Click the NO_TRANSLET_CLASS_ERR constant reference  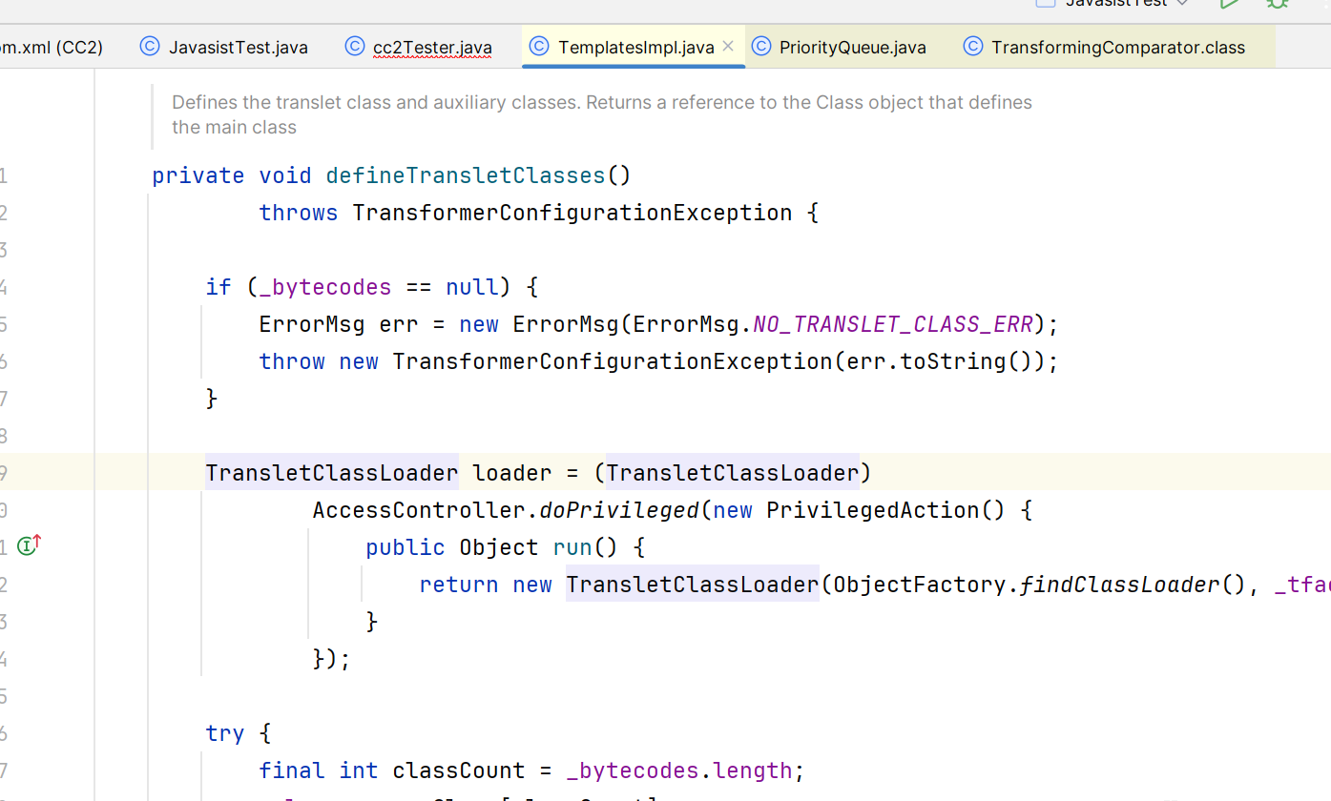click(892, 324)
